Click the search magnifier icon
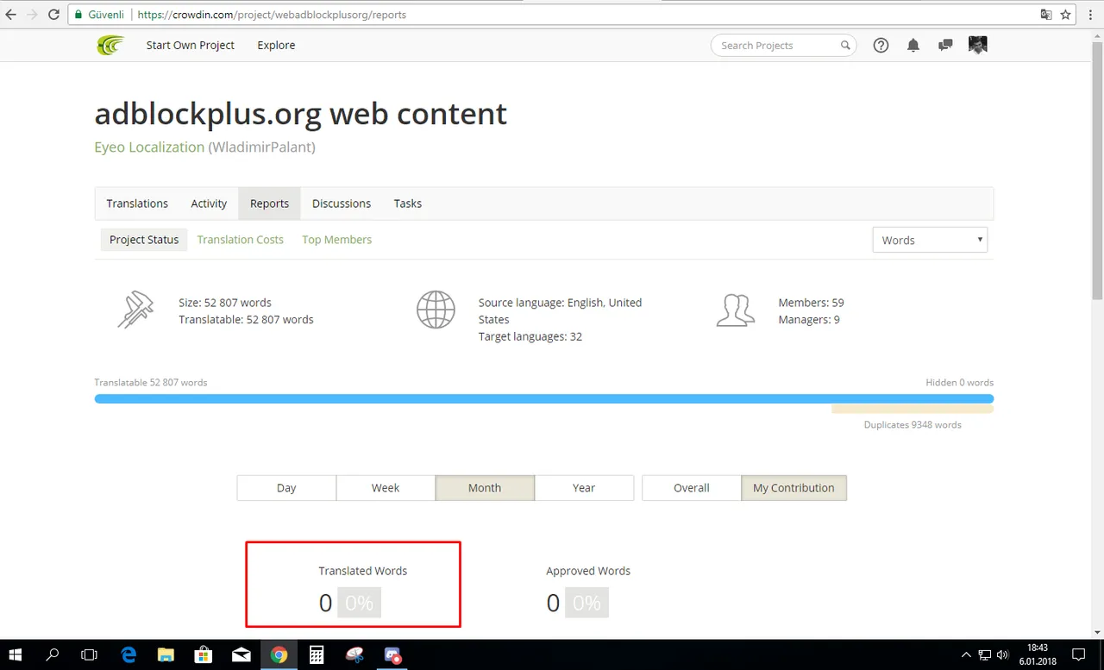Image resolution: width=1104 pixels, height=670 pixels. pyautogui.click(x=845, y=46)
